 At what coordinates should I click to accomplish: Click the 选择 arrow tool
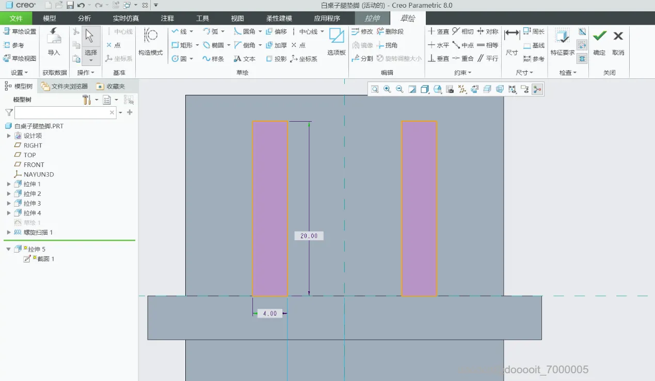(90, 42)
